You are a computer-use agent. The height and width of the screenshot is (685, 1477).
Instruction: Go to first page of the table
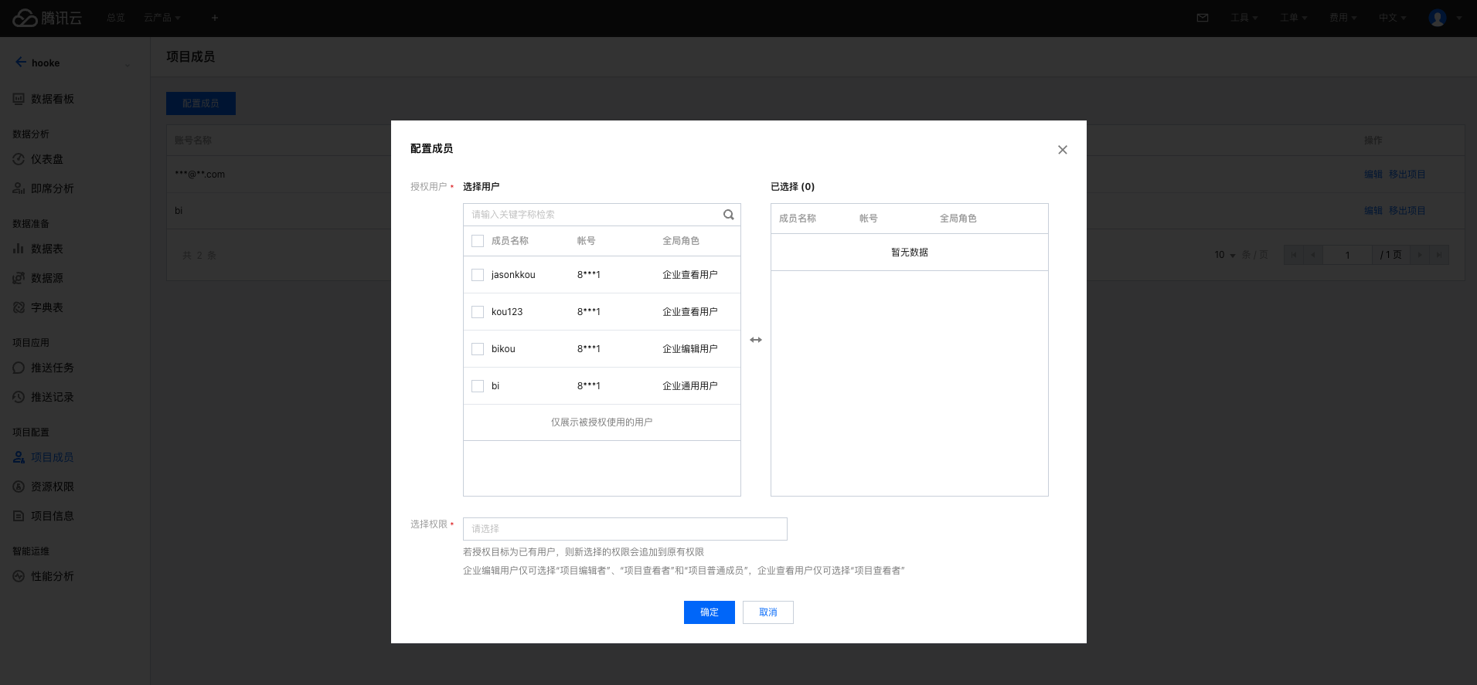(1294, 255)
